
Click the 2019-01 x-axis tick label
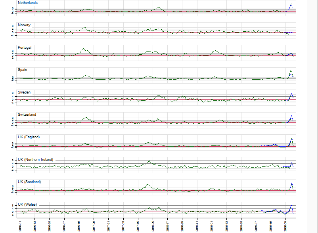[212, 223]
